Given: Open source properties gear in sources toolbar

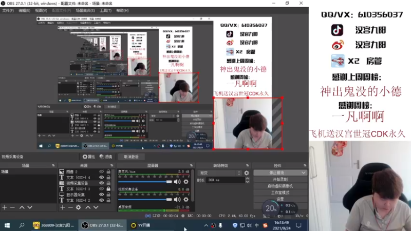Looking at the screenshot, I should pyautogui.click(x=79, y=207).
